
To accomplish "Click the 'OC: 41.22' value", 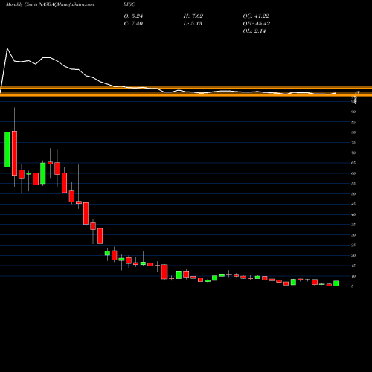I will (256, 16).
